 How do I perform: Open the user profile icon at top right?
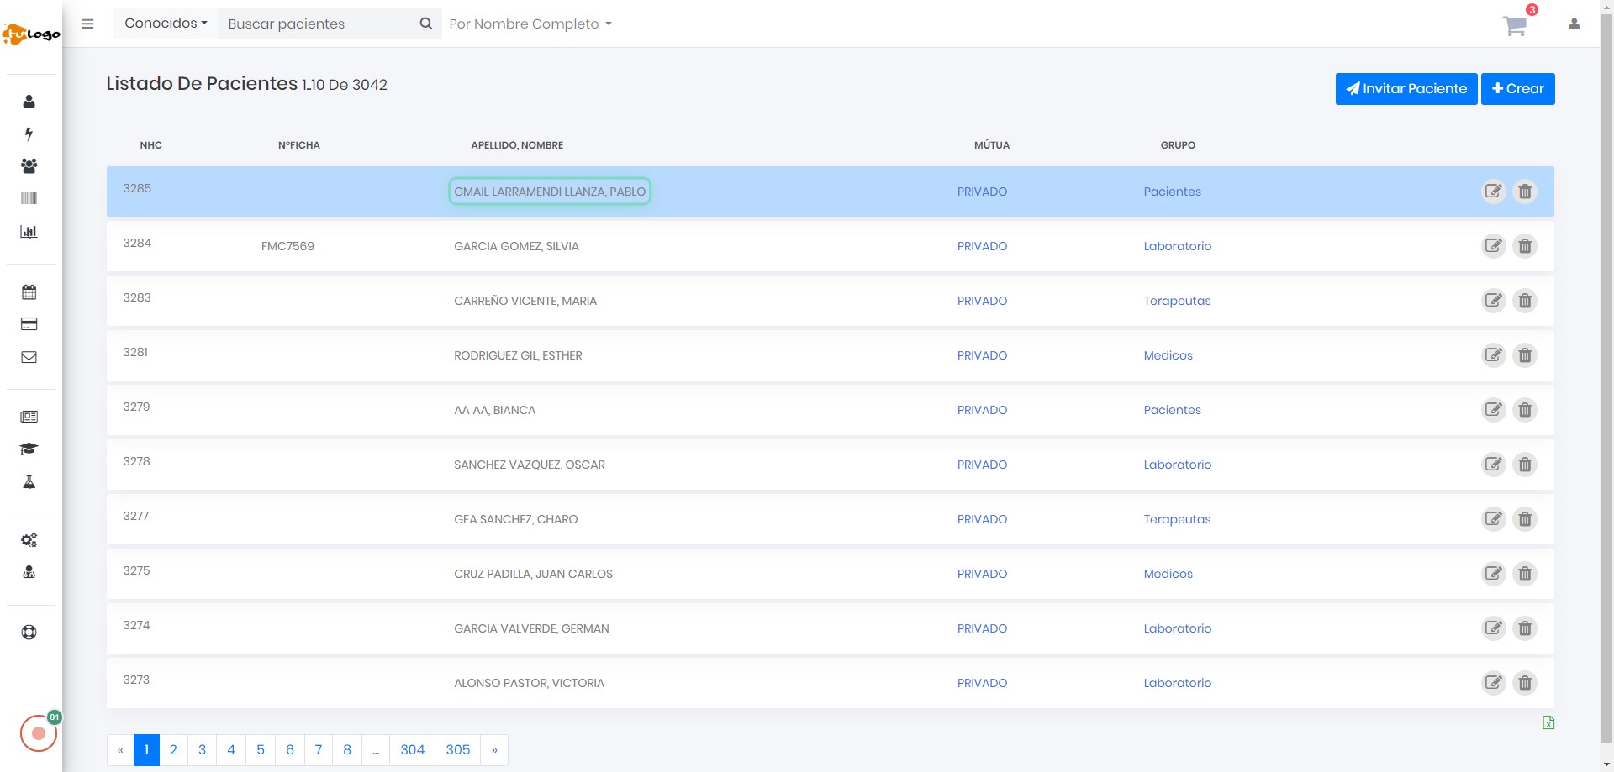tap(1574, 24)
